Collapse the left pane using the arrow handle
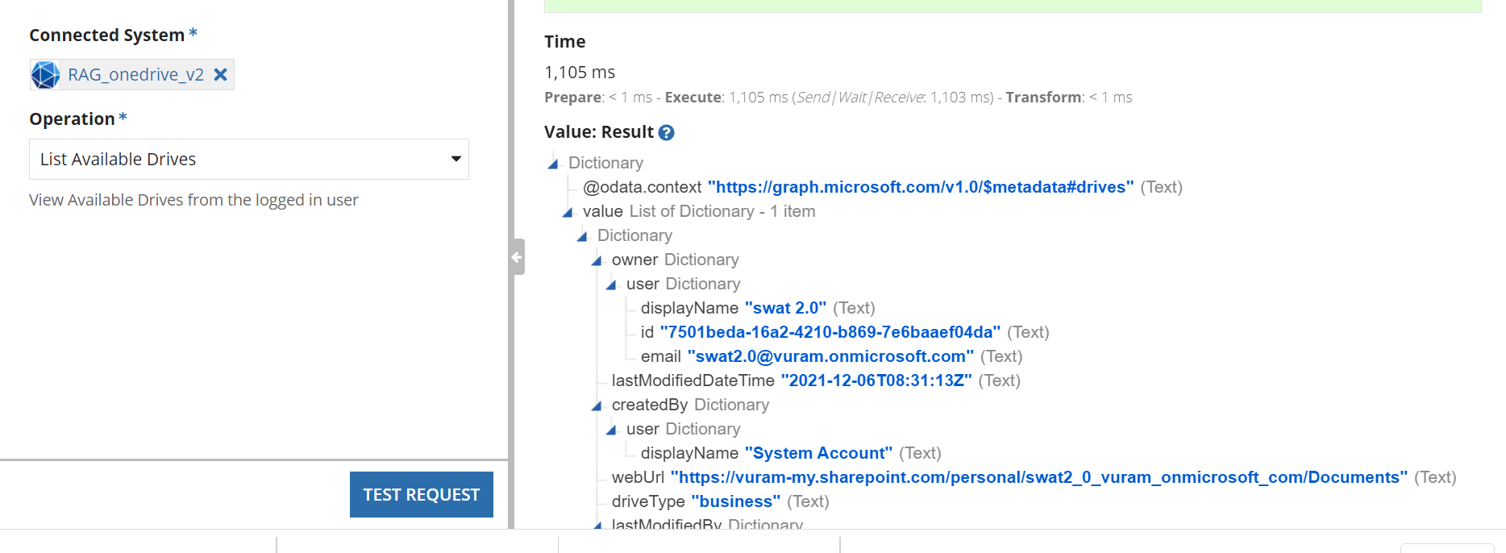The width and height of the screenshot is (1506, 553). coord(517,257)
